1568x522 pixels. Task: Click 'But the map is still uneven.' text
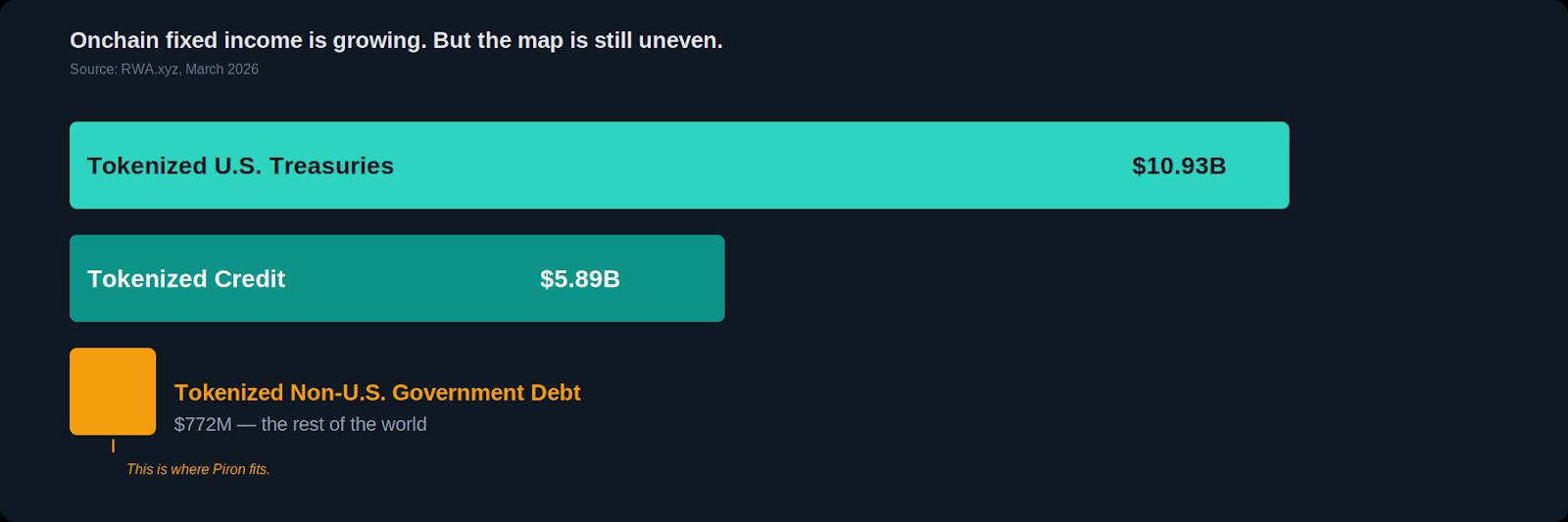coord(578,40)
